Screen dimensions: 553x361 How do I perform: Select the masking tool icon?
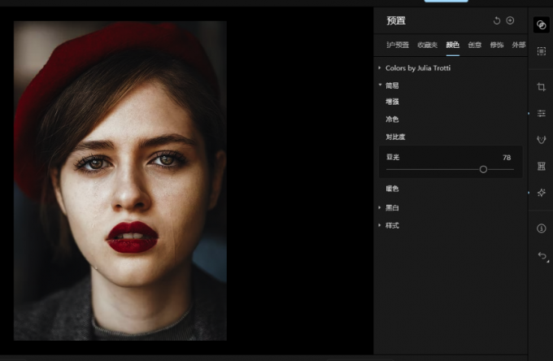click(541, 50)
